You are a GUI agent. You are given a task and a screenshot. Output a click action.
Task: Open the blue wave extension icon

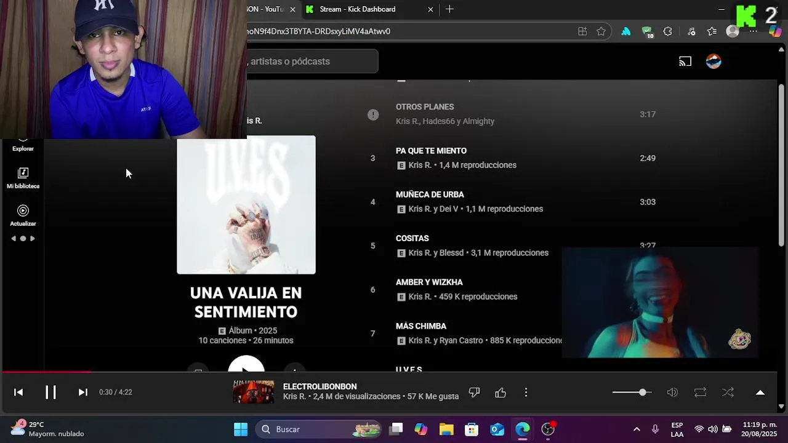coord(626,31)
